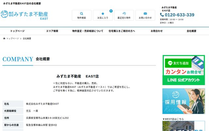Select the address 兵庫県宝塚市山本東3-8-16栄光ビル202
The width and height of the screenshot is (209, 131).
coord(47,118)
